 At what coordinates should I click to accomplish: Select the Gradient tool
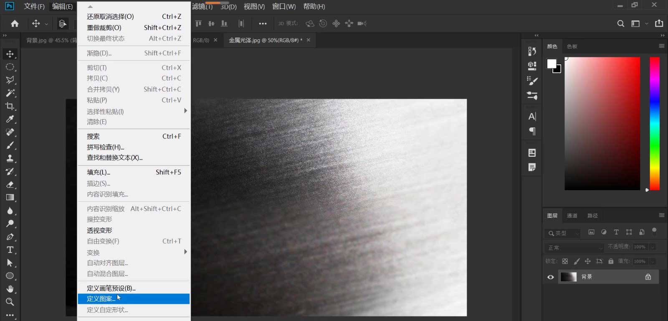[x=10, y=197]
